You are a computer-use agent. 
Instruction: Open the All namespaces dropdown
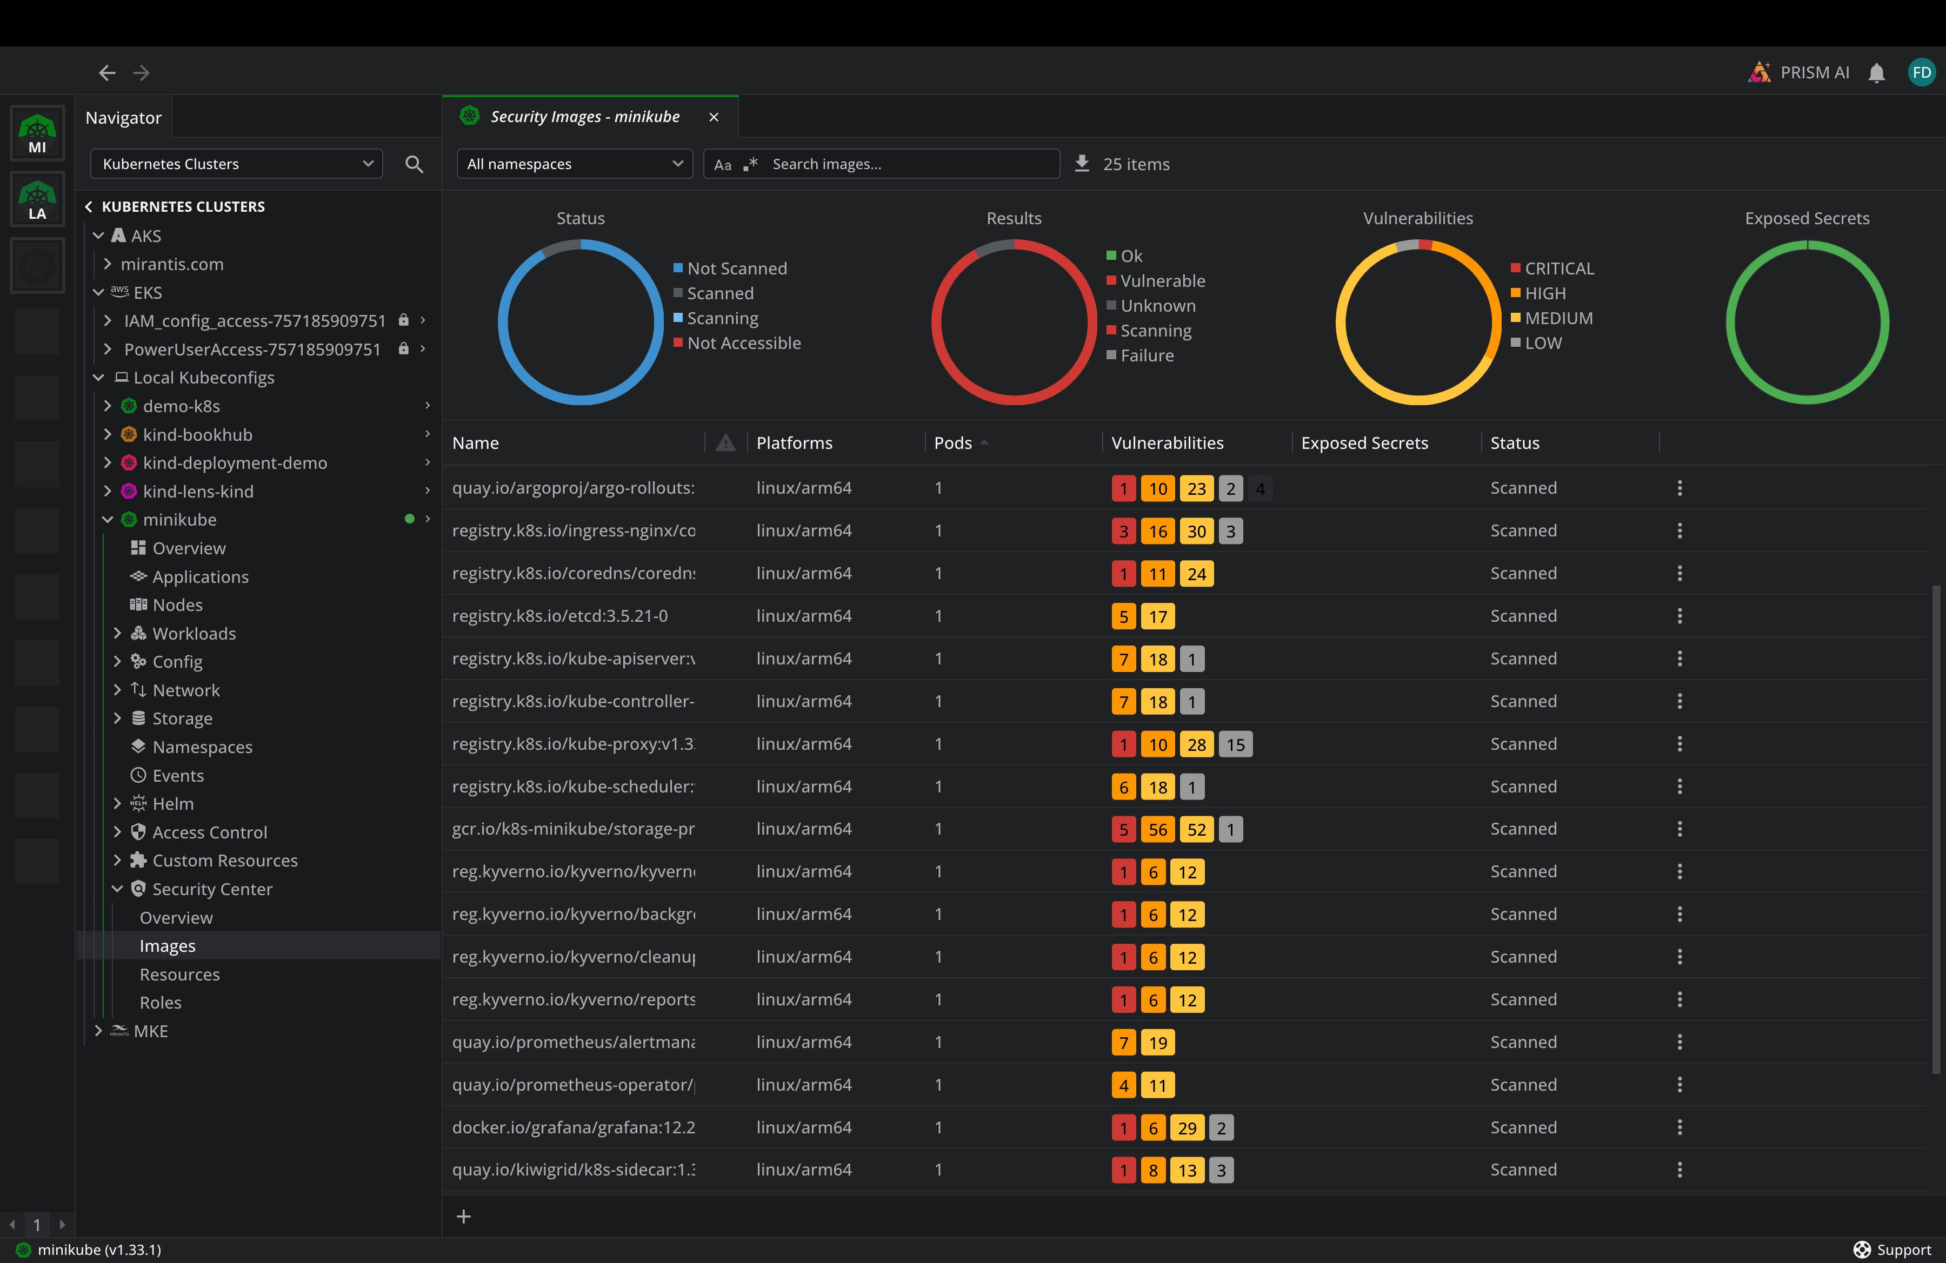(x=574, y=164)
